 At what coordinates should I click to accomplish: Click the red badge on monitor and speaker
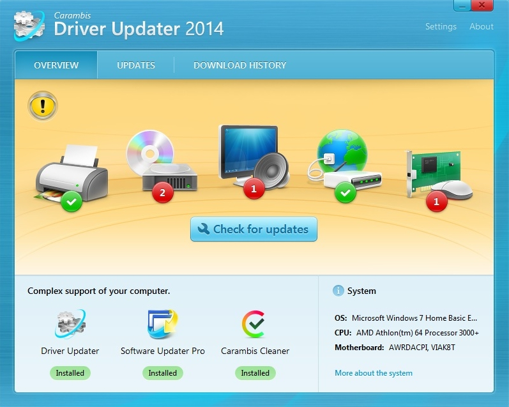pyautogui.click(x=254, y=188)
